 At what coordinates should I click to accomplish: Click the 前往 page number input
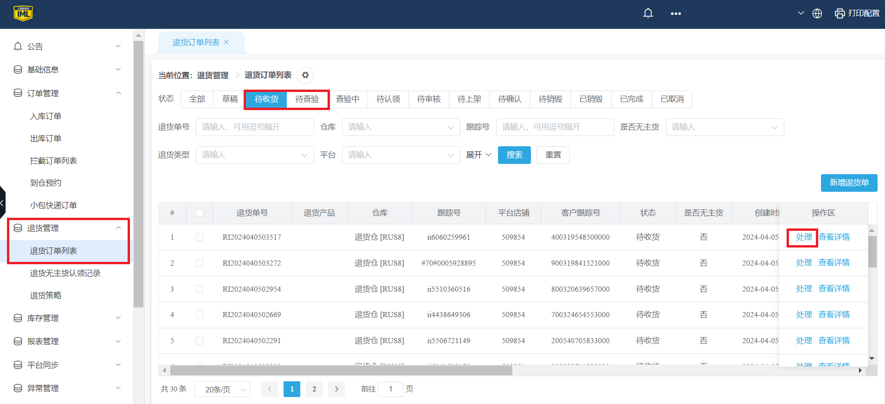pos(390,389)
